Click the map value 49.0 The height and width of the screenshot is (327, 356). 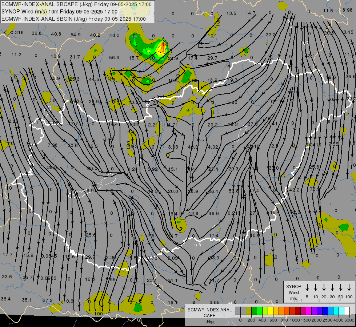[x=213, y=214]
